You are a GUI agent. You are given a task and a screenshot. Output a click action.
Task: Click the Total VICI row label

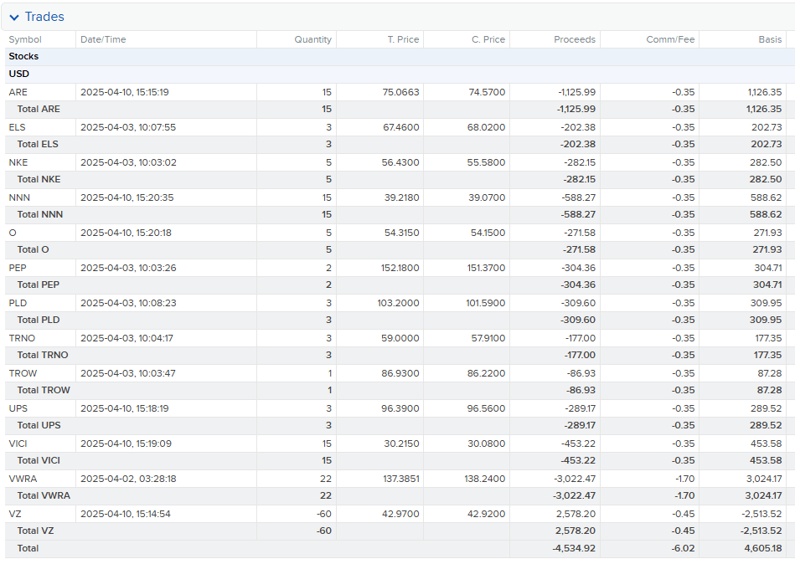39,461
